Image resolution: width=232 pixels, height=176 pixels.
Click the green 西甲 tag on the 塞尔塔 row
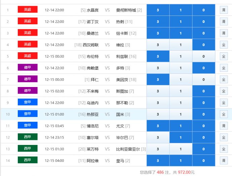tap(28, 137)
